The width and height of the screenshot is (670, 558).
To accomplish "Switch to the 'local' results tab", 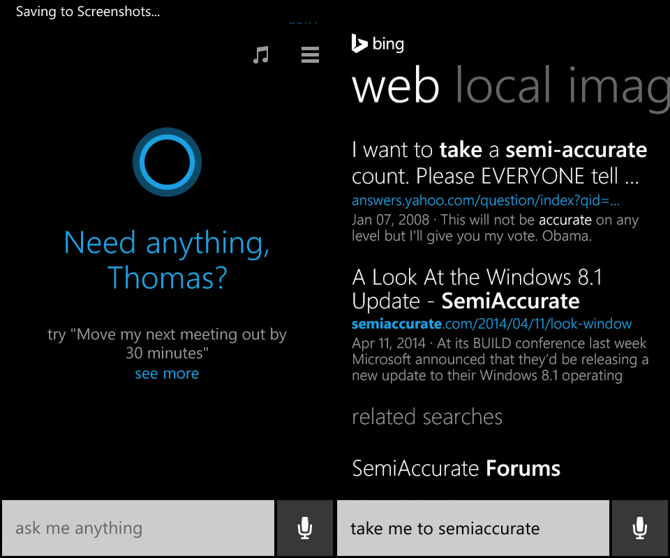I will click(505, 86).
